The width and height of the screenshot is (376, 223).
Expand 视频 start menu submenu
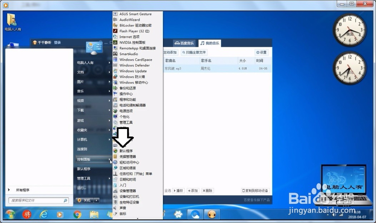[x=94, y=101]
